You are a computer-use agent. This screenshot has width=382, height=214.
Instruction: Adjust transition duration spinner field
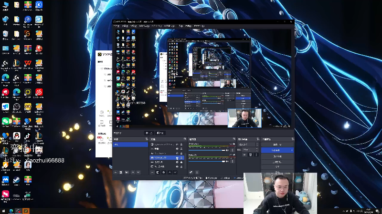tap(250, 150)
